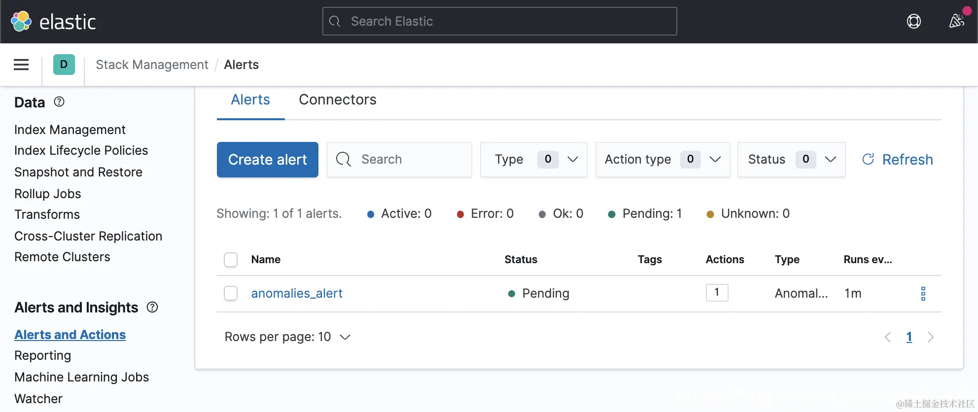This screenshot has height=412, width=978.
Task: Open Index Management in the sidebar
Action: (x=70, y=130)
